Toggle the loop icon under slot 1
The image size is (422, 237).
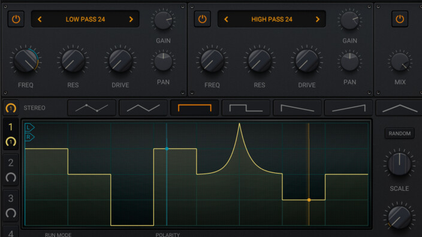pyautogui.click(x=11, y=142)
